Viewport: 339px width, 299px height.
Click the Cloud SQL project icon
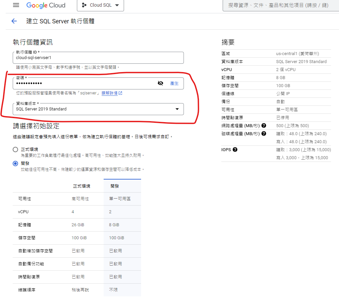pyautogui.click(x=84, y=5)
